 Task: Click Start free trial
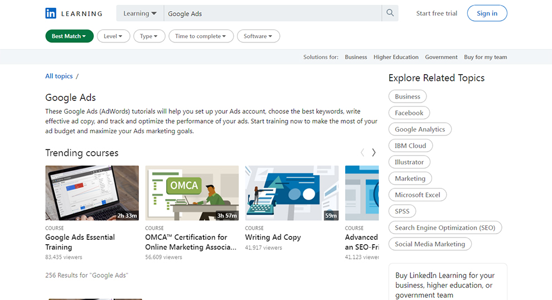click(437, 13)
